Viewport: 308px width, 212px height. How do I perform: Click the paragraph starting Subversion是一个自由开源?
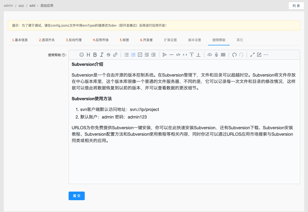coord(184,81)
